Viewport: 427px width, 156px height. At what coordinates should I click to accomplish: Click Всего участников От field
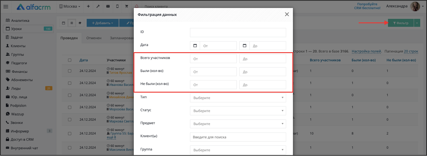click(x=213, y=59)
